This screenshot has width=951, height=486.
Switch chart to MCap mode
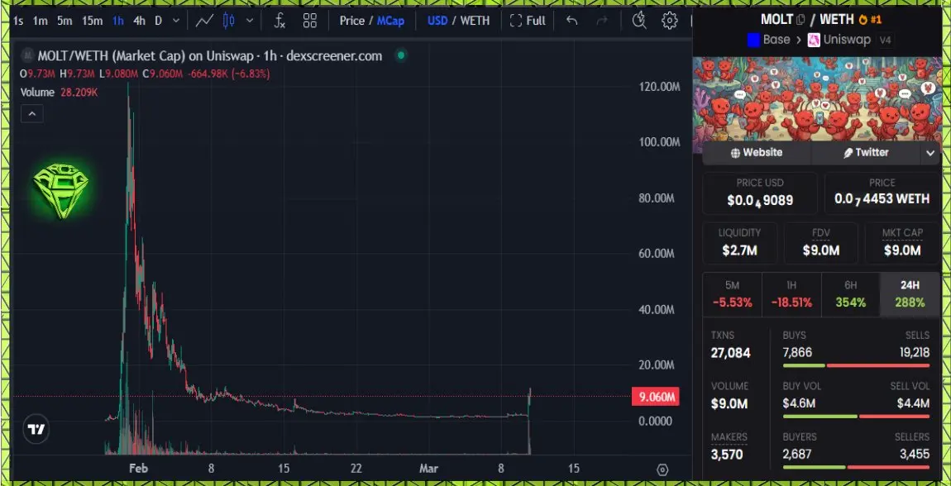coord(390,21)
